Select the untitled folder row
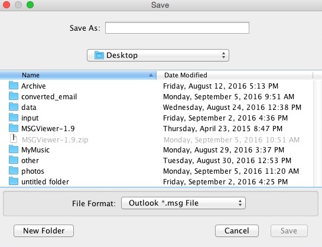Screen dimensions: 322x247 (157, 182)
